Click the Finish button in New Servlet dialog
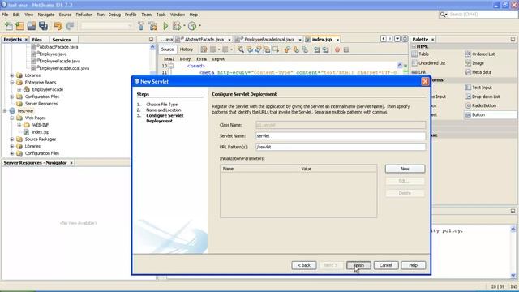Screen dimensions: 519x292 coord(358,265)
